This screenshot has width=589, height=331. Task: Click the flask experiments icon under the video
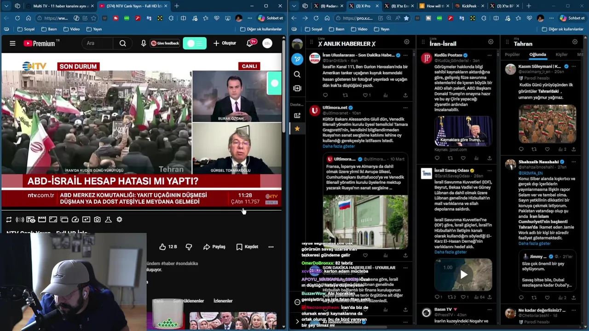click(x=108, y=220)
